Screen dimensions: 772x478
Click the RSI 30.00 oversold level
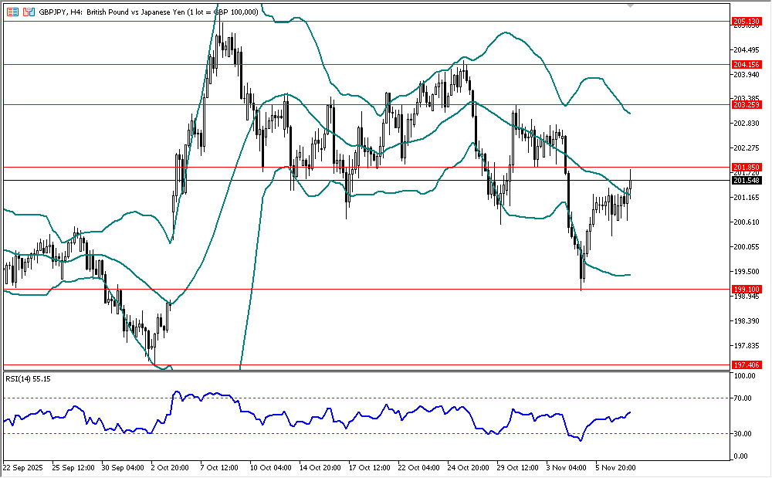click(x=743, y=433)
